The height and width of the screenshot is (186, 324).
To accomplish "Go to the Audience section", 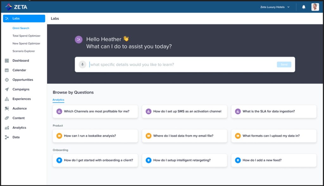I will (x=19, y=108).
